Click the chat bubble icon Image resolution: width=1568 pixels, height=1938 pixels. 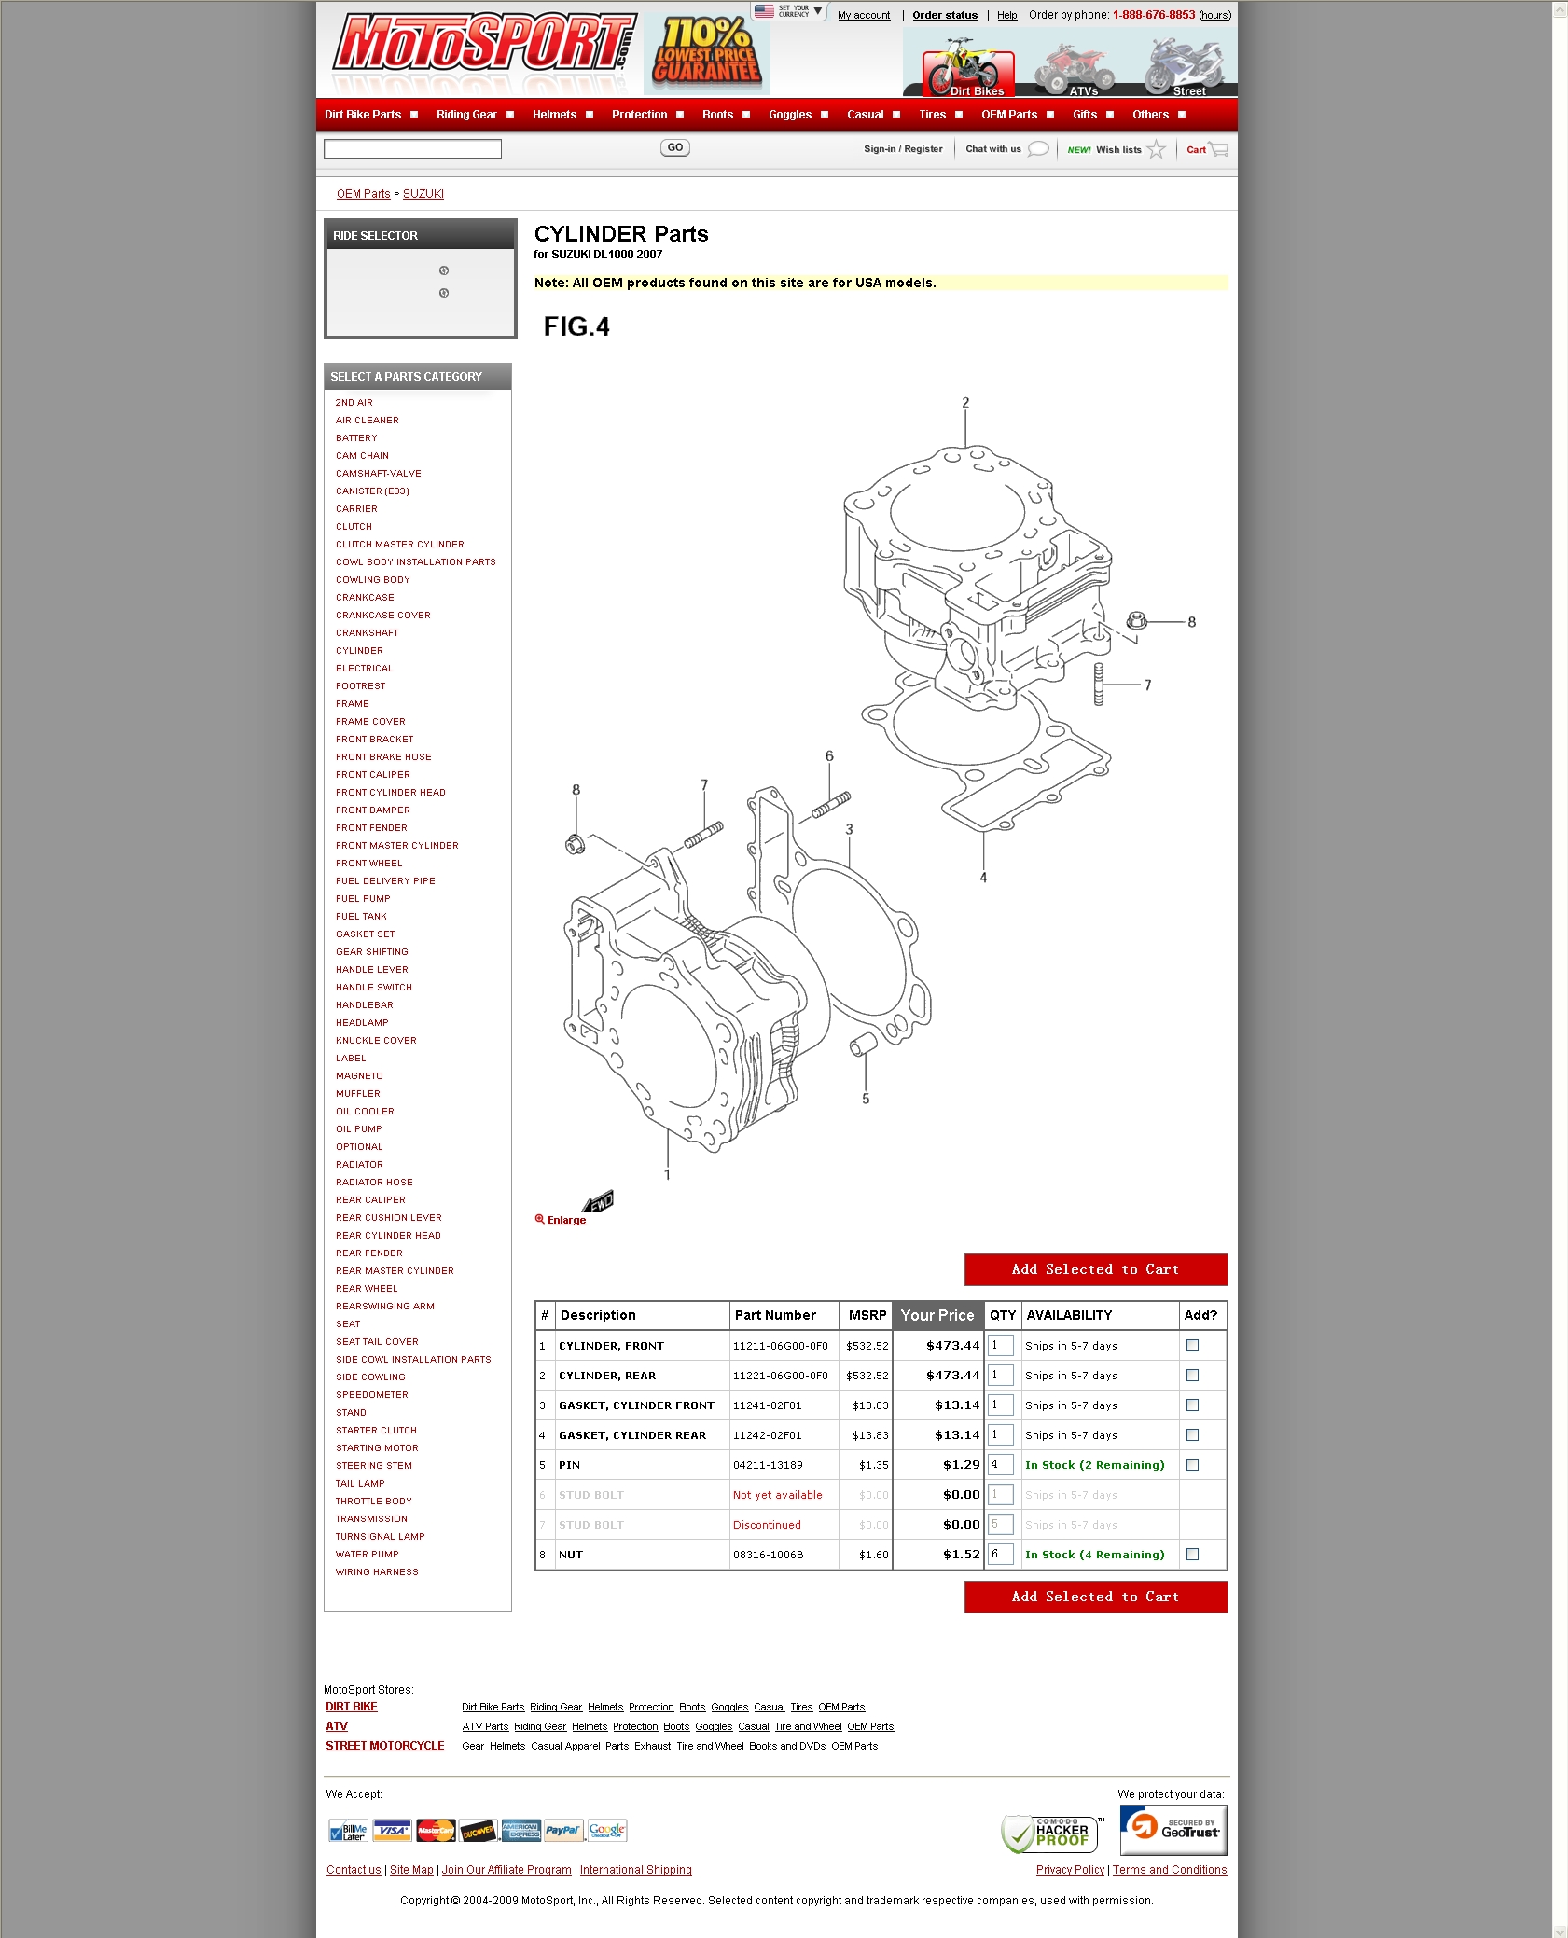coord(1038,149)
